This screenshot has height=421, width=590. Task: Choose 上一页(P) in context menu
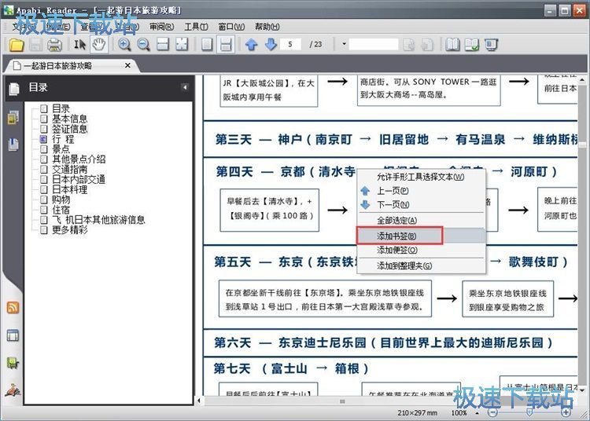pos(422,191)
